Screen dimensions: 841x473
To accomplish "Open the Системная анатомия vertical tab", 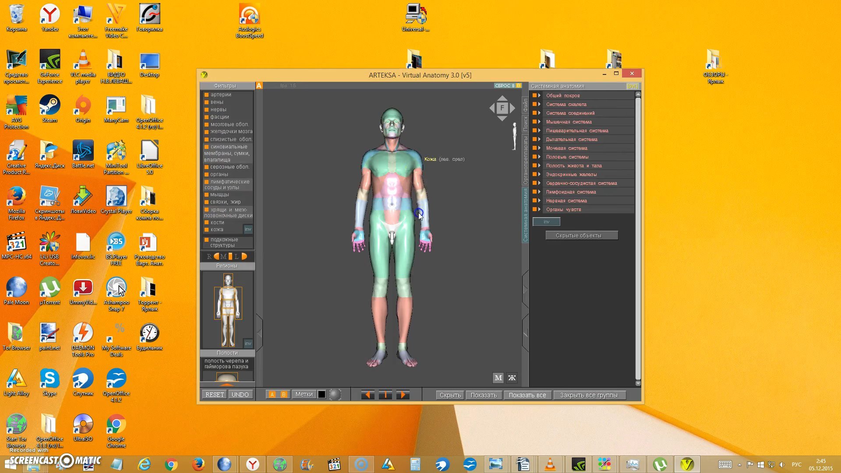I will (525, 215).
